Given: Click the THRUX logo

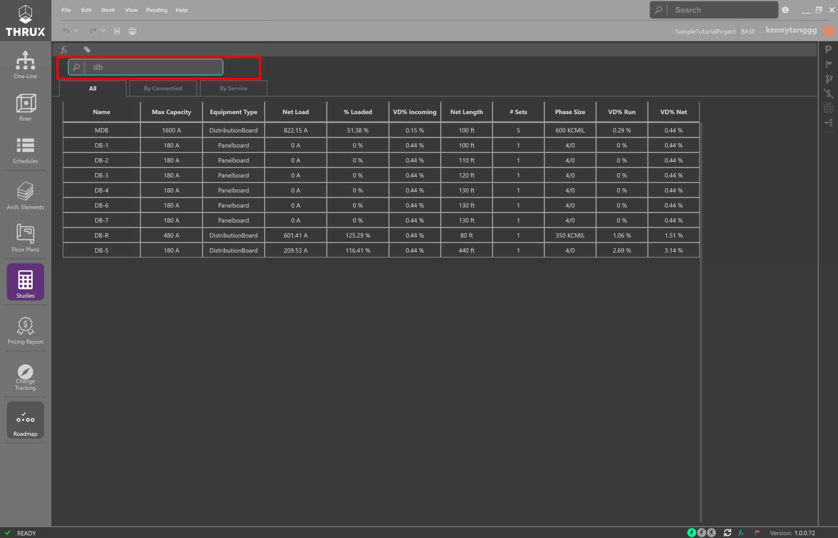Looking at the screenshot, I should point(25,20).
